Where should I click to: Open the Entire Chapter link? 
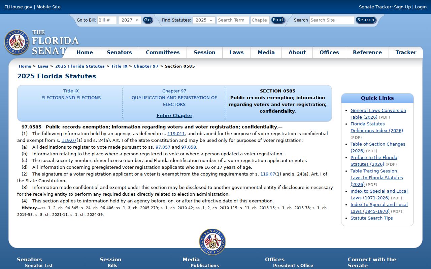click(174, 116)
